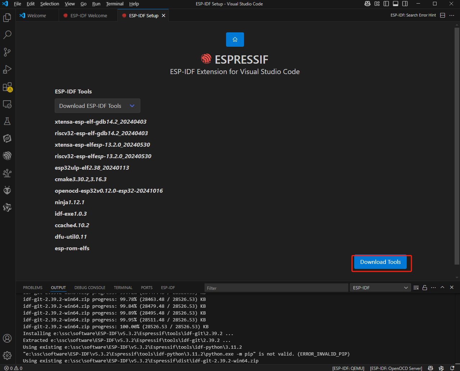
Task: Switch to the PORTS panel tab
Action: coord(147,288)
